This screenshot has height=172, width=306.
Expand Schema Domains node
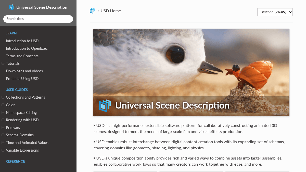pos(3,135)
